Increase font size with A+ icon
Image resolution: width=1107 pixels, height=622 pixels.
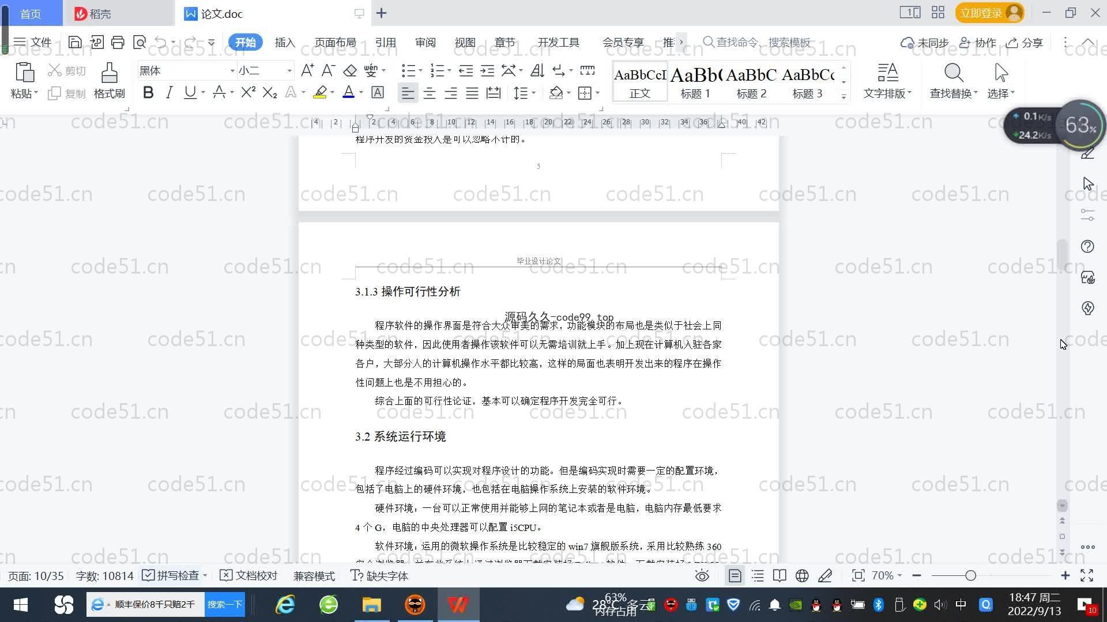(307, 70)
